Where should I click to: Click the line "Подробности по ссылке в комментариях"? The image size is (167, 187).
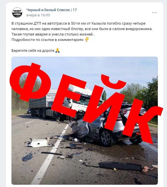pyautogui.click(x=47, y=40)
